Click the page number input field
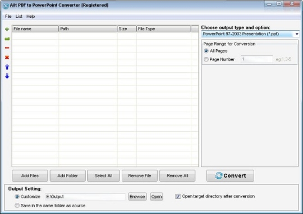 coord(256,59)
